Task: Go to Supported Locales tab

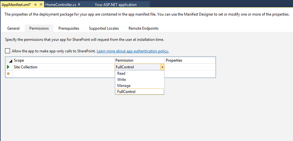Action: pos(104,28)
